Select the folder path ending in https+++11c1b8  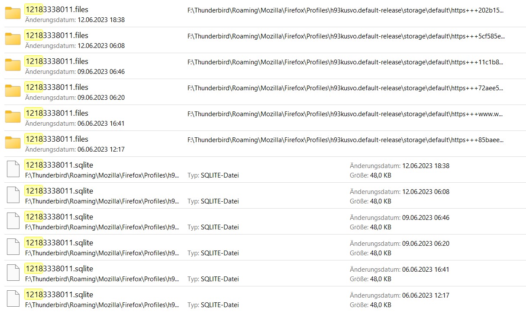(345, 62)
